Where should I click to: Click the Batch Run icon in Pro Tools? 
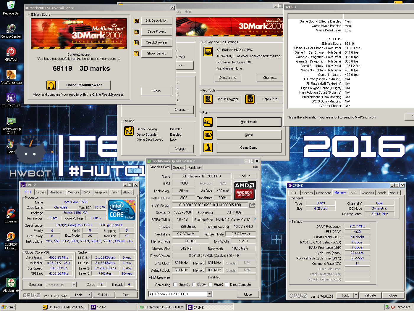coord(250,99)
